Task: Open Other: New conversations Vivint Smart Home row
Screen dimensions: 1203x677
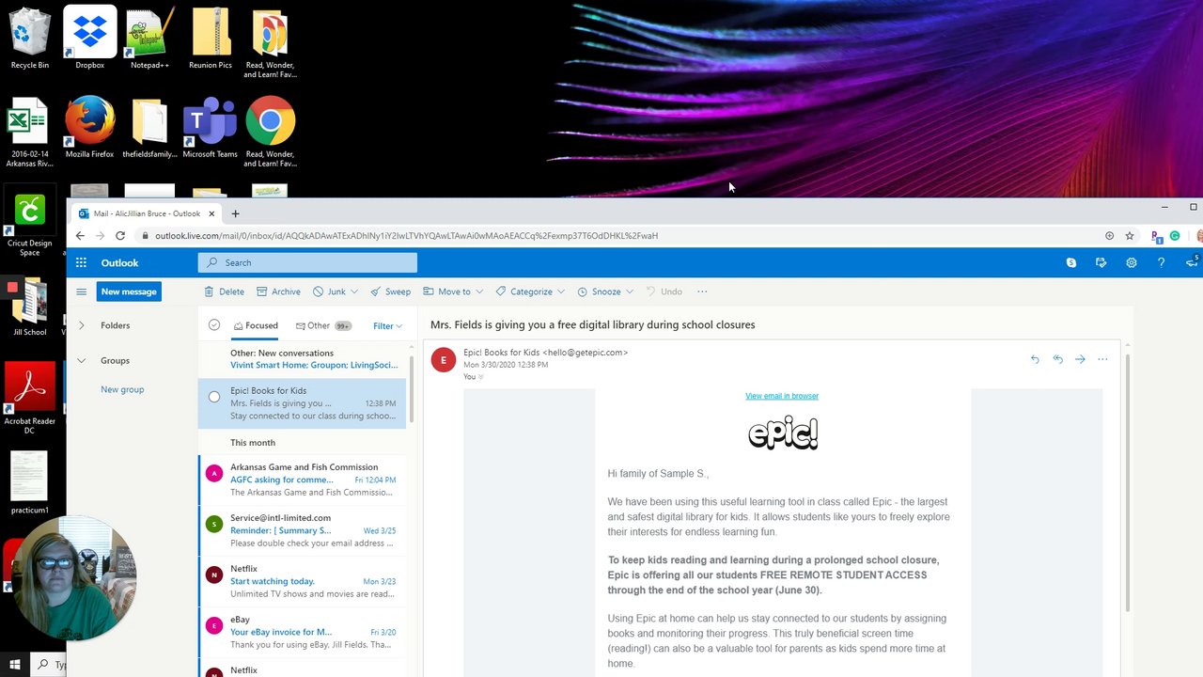Action: pyautogui.click(x=303, y=359)
